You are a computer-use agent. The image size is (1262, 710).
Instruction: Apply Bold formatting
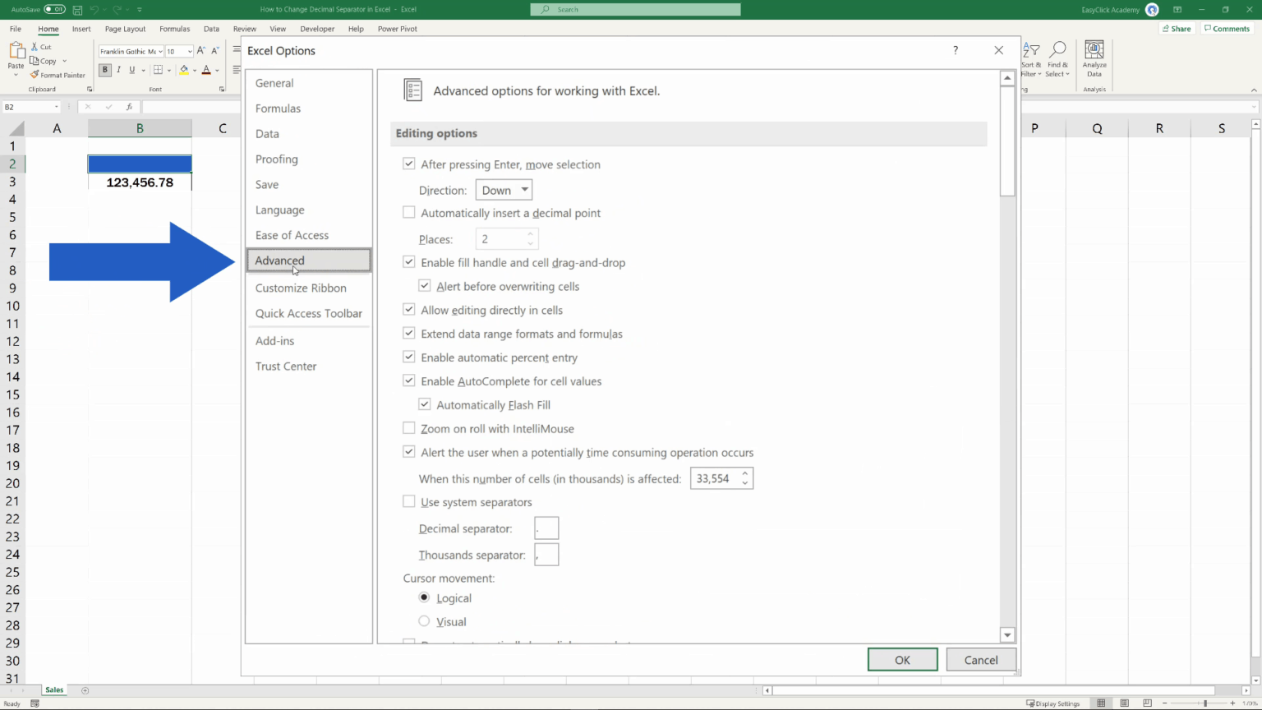(104, 69)
